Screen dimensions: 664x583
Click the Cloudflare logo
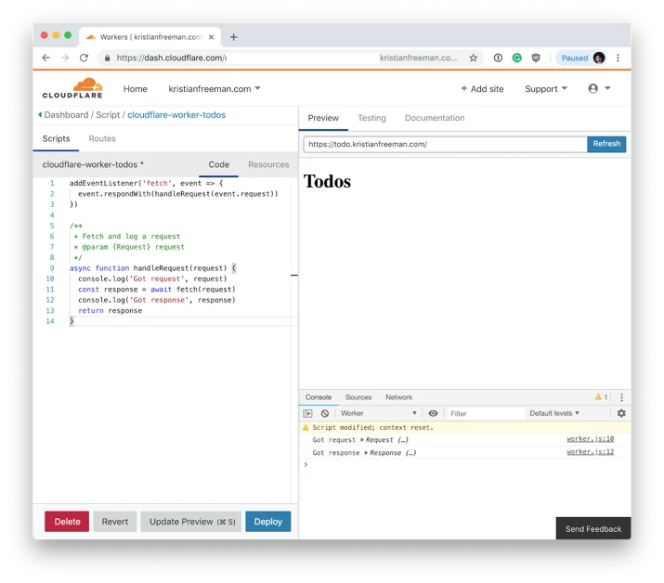pyautogui.click(x=72, y=88)
